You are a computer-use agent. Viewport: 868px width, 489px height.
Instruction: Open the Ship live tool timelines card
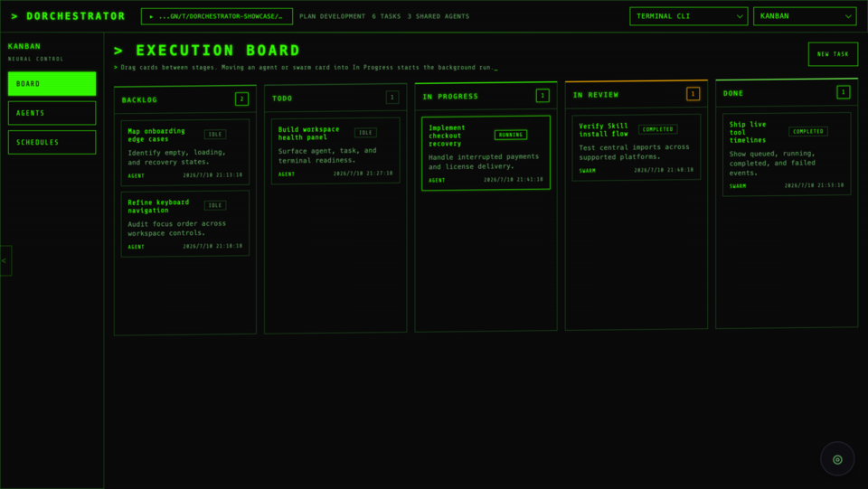click(x=787, y=155)
